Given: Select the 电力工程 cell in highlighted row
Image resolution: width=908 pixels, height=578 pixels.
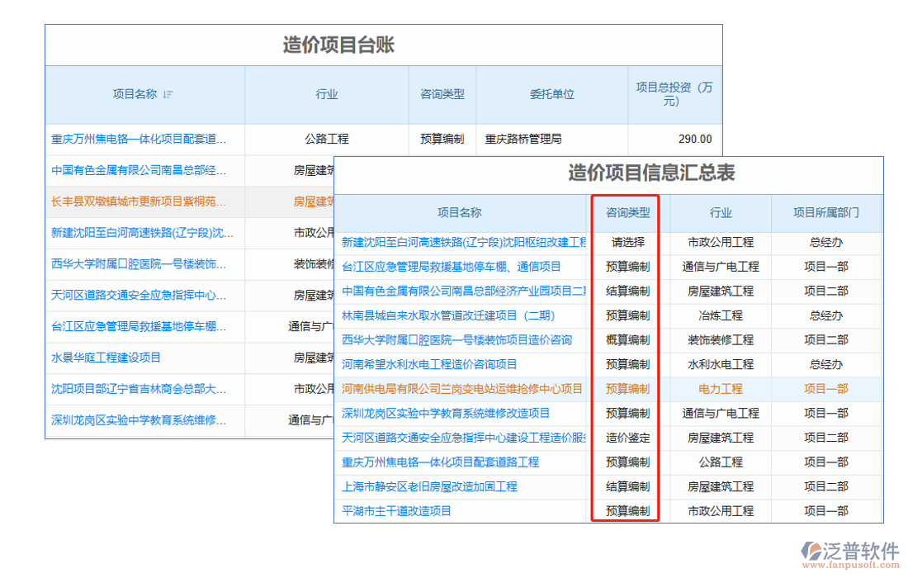Looking at the screenshot, I should tap(720, 389).
